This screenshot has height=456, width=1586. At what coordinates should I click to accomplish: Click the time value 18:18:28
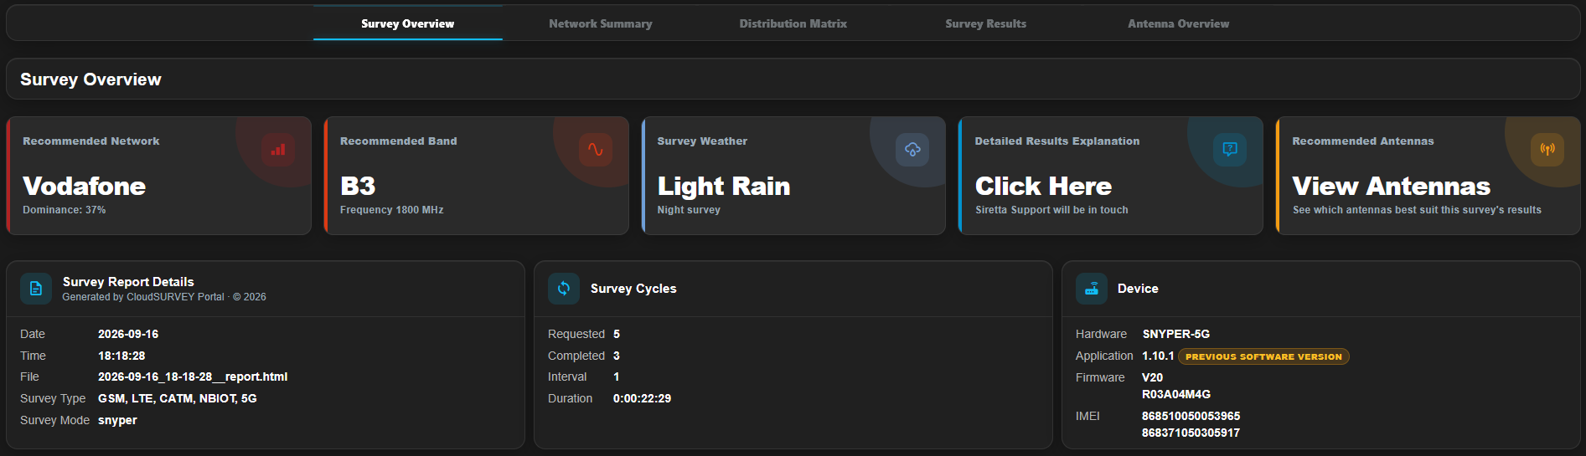coord(121,356)
